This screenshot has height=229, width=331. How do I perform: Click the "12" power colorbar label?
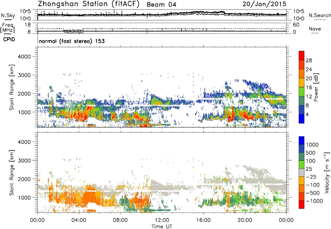tap(309, 97)
